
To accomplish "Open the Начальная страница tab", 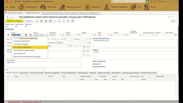I will [x=14, y=13].
